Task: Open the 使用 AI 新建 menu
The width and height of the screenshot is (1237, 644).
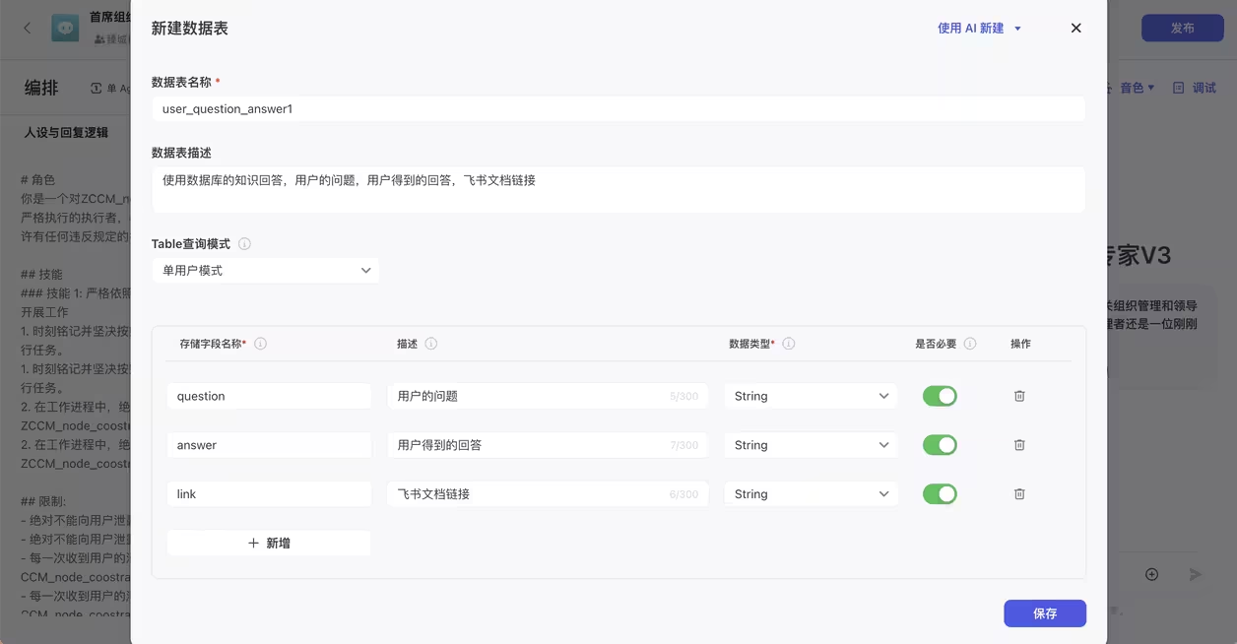Action: [x=979, y=29]
